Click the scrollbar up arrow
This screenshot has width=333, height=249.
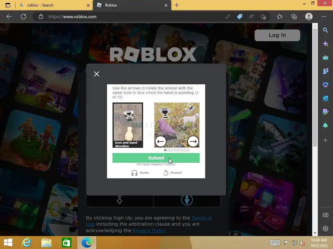click(x=315, y=26)
